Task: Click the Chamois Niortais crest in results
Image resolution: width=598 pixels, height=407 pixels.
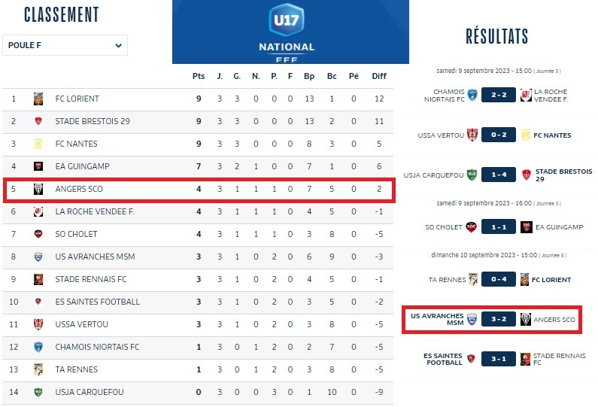Action: [x=472, y=95]
